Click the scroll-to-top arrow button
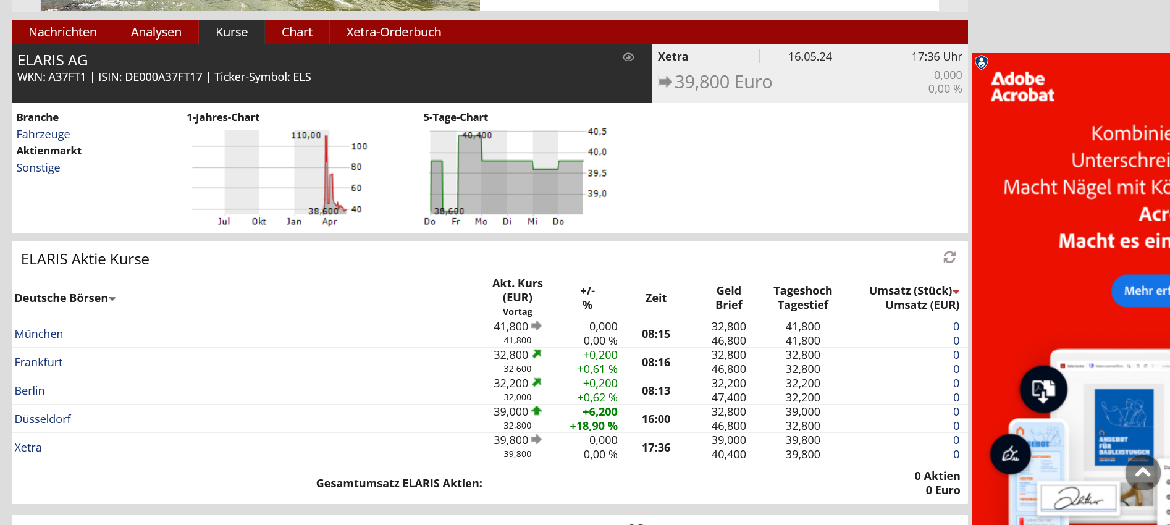The height and width of the screenshot is (525, 1170). (x=1142, y=473)
